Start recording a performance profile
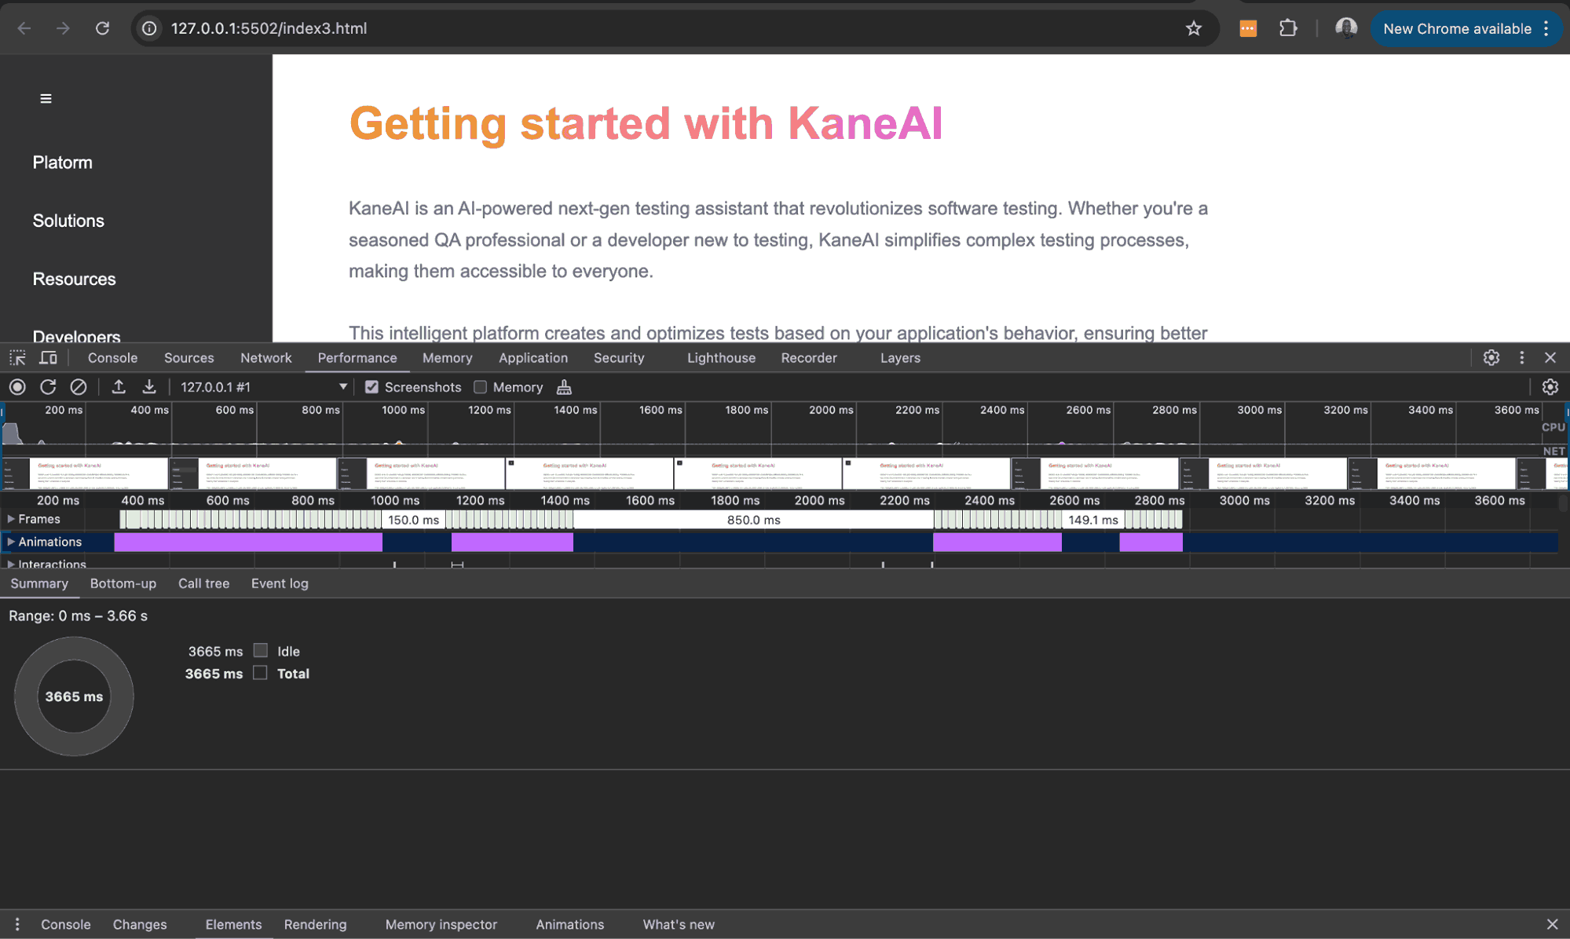Image resolution: width=1570 pixels, height=939 pixels. [17, 387]
